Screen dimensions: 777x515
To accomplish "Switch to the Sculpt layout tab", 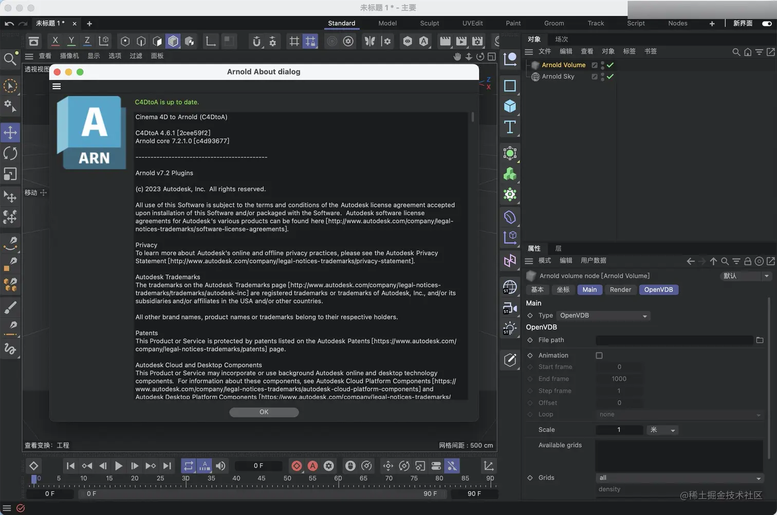I will pos(430,24).
